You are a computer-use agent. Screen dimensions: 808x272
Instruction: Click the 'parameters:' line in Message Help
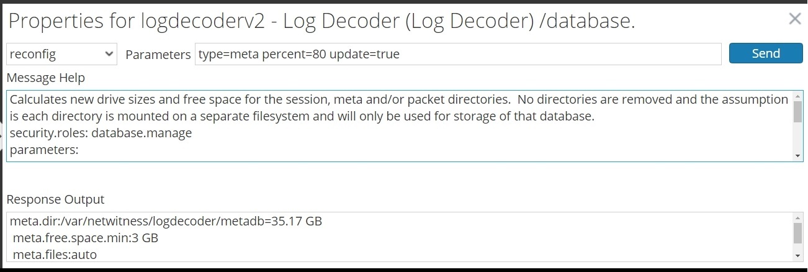point(43,150)
